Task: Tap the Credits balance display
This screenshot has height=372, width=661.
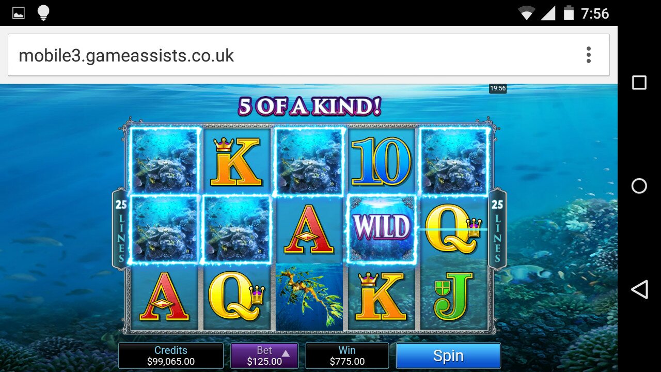Action: coord(171,355)
